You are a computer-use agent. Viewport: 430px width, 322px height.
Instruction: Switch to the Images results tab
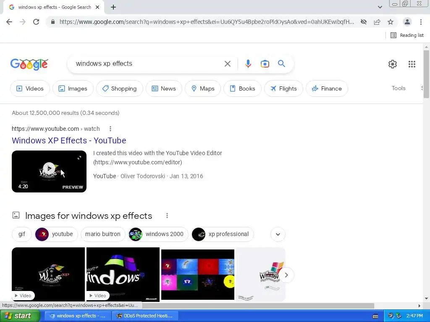[x=73, y=88]
